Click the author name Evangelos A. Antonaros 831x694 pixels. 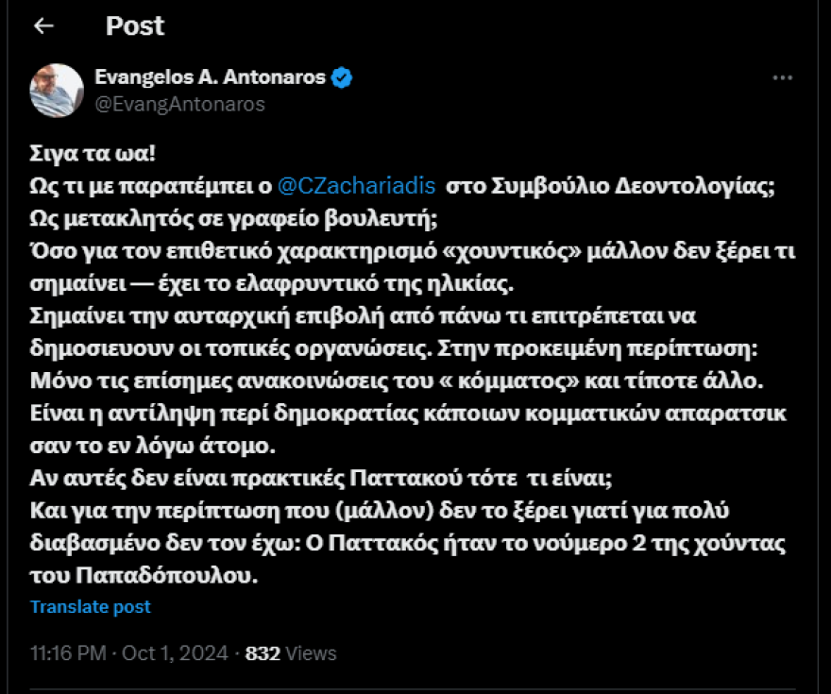[210, 77]
